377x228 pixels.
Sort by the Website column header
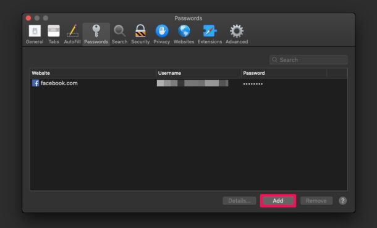[93, 73]
